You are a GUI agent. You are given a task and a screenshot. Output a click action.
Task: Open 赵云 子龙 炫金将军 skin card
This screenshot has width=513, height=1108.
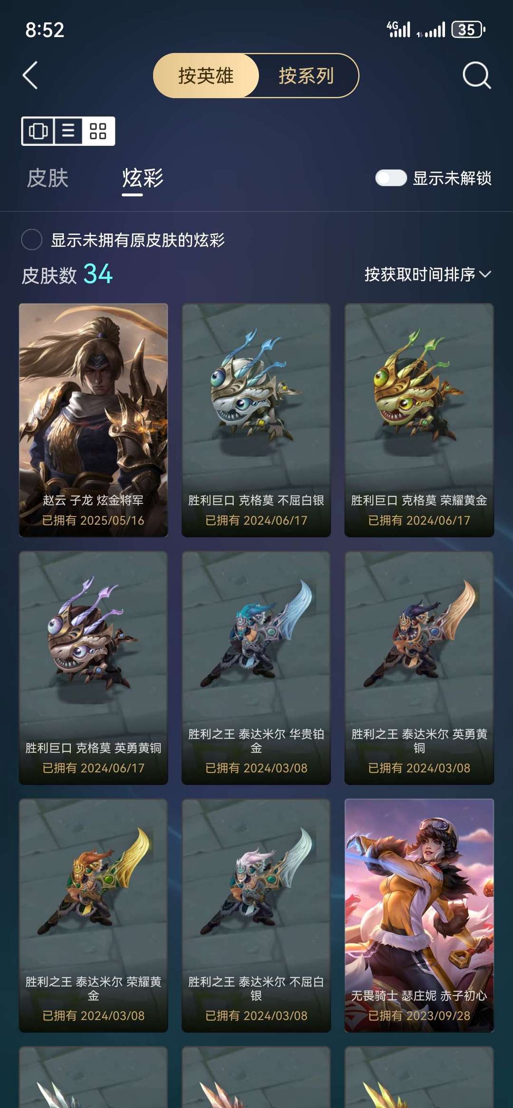pos(94,420)
